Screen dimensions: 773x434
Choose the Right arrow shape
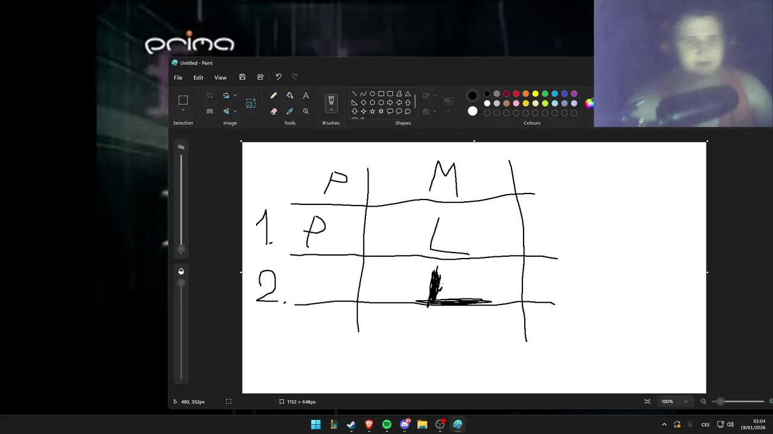pos(390,102)
